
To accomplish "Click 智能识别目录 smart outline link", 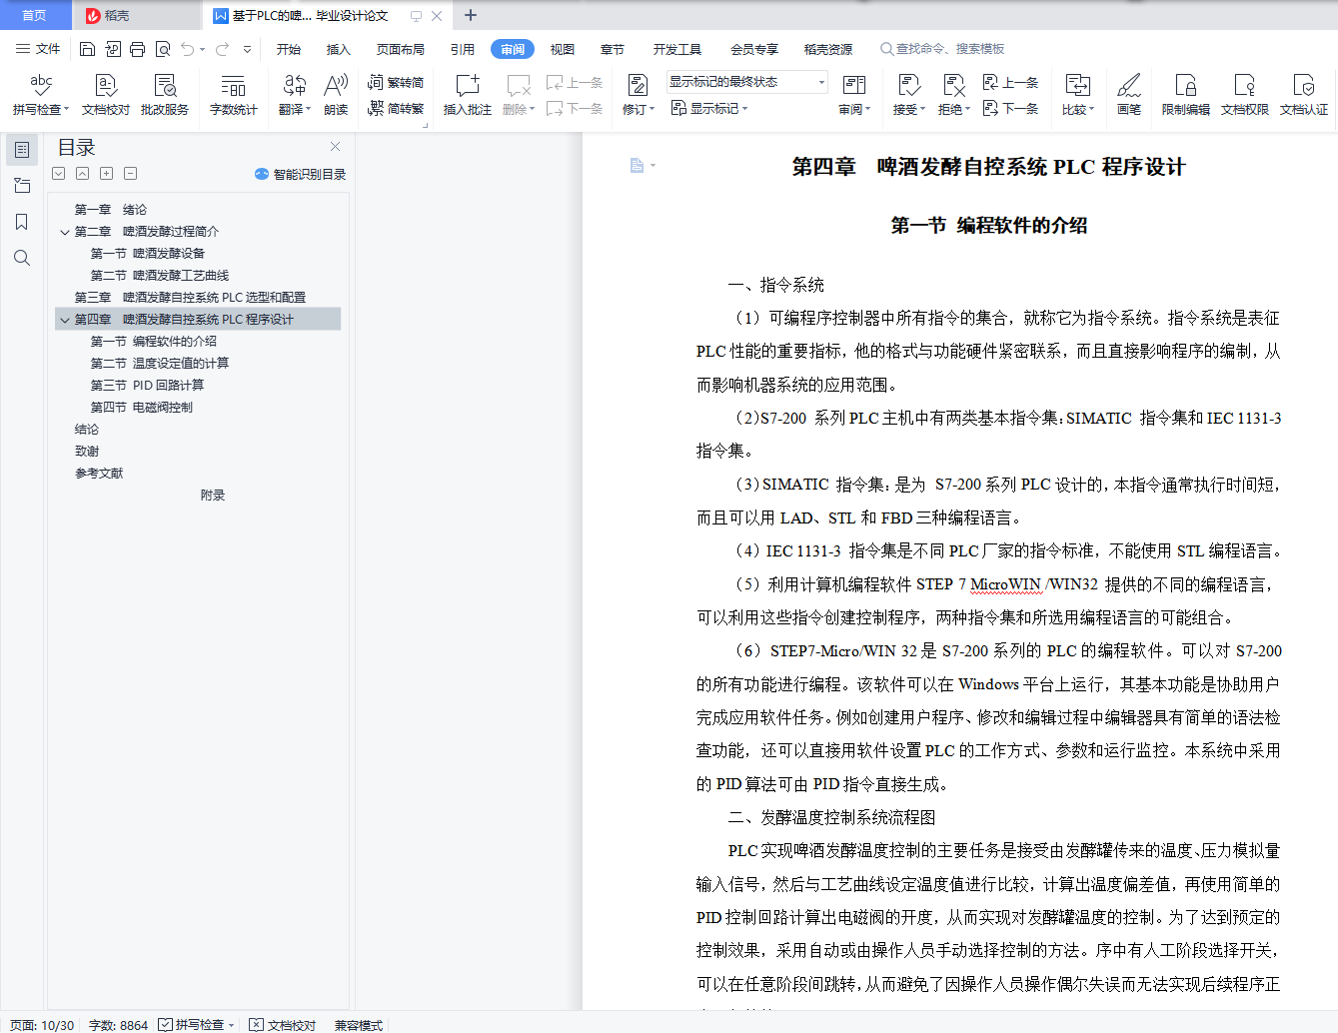I will click(x=301, y=174).
